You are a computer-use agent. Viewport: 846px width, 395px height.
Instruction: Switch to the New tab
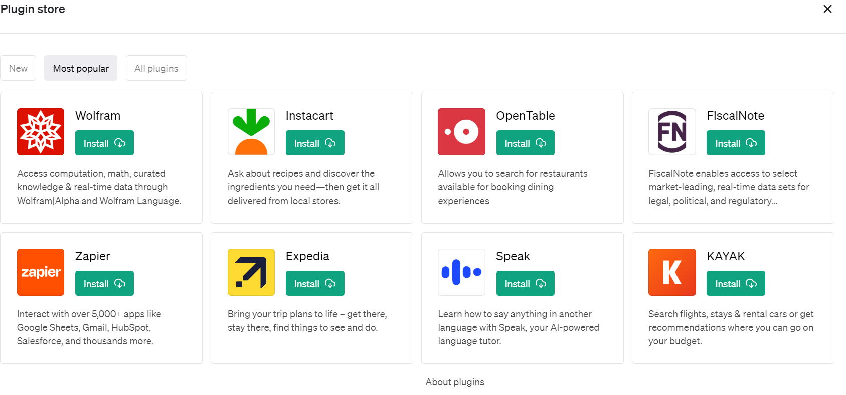[18, 68]
